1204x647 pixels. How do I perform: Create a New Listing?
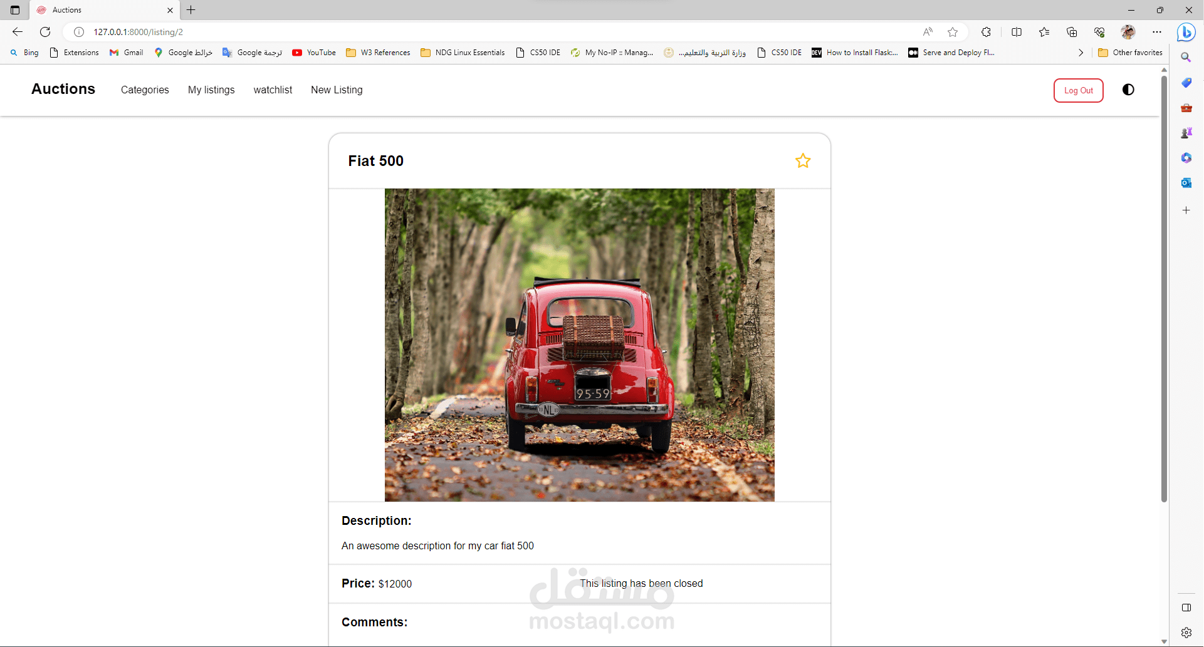tap(337, 90)
